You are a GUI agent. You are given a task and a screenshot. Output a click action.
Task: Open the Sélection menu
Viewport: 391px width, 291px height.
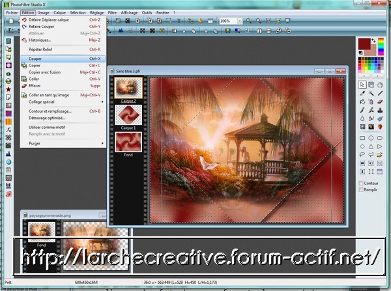pos(78,12)
